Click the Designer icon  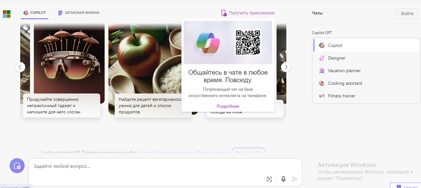click(x=322, y=58)
